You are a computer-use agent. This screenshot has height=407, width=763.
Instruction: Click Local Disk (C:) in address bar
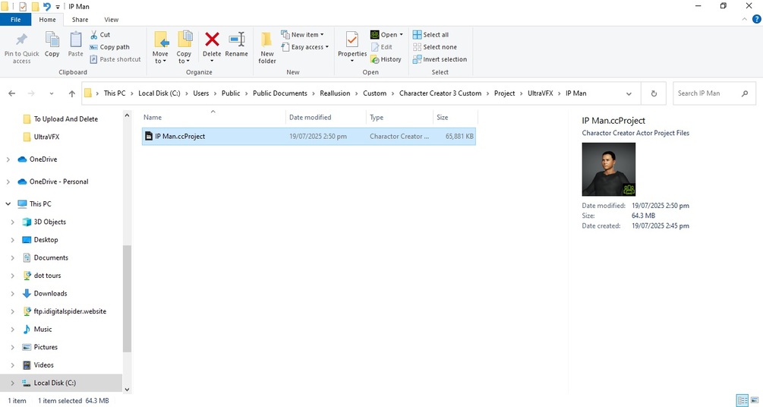pyautogui.click(x=159, y=93)
